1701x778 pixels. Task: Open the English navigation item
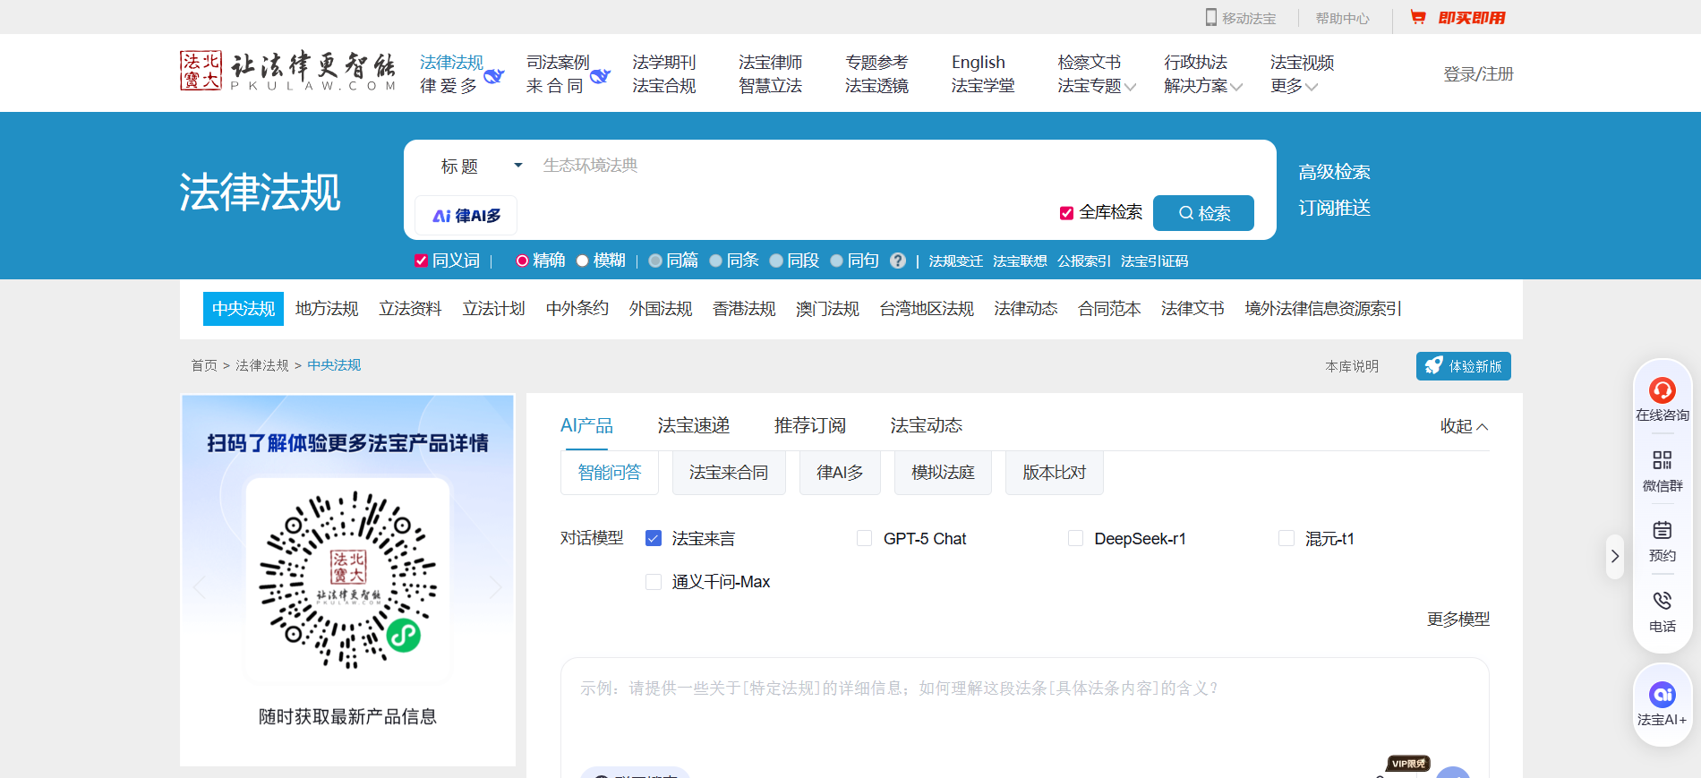[x=979, y=63]
